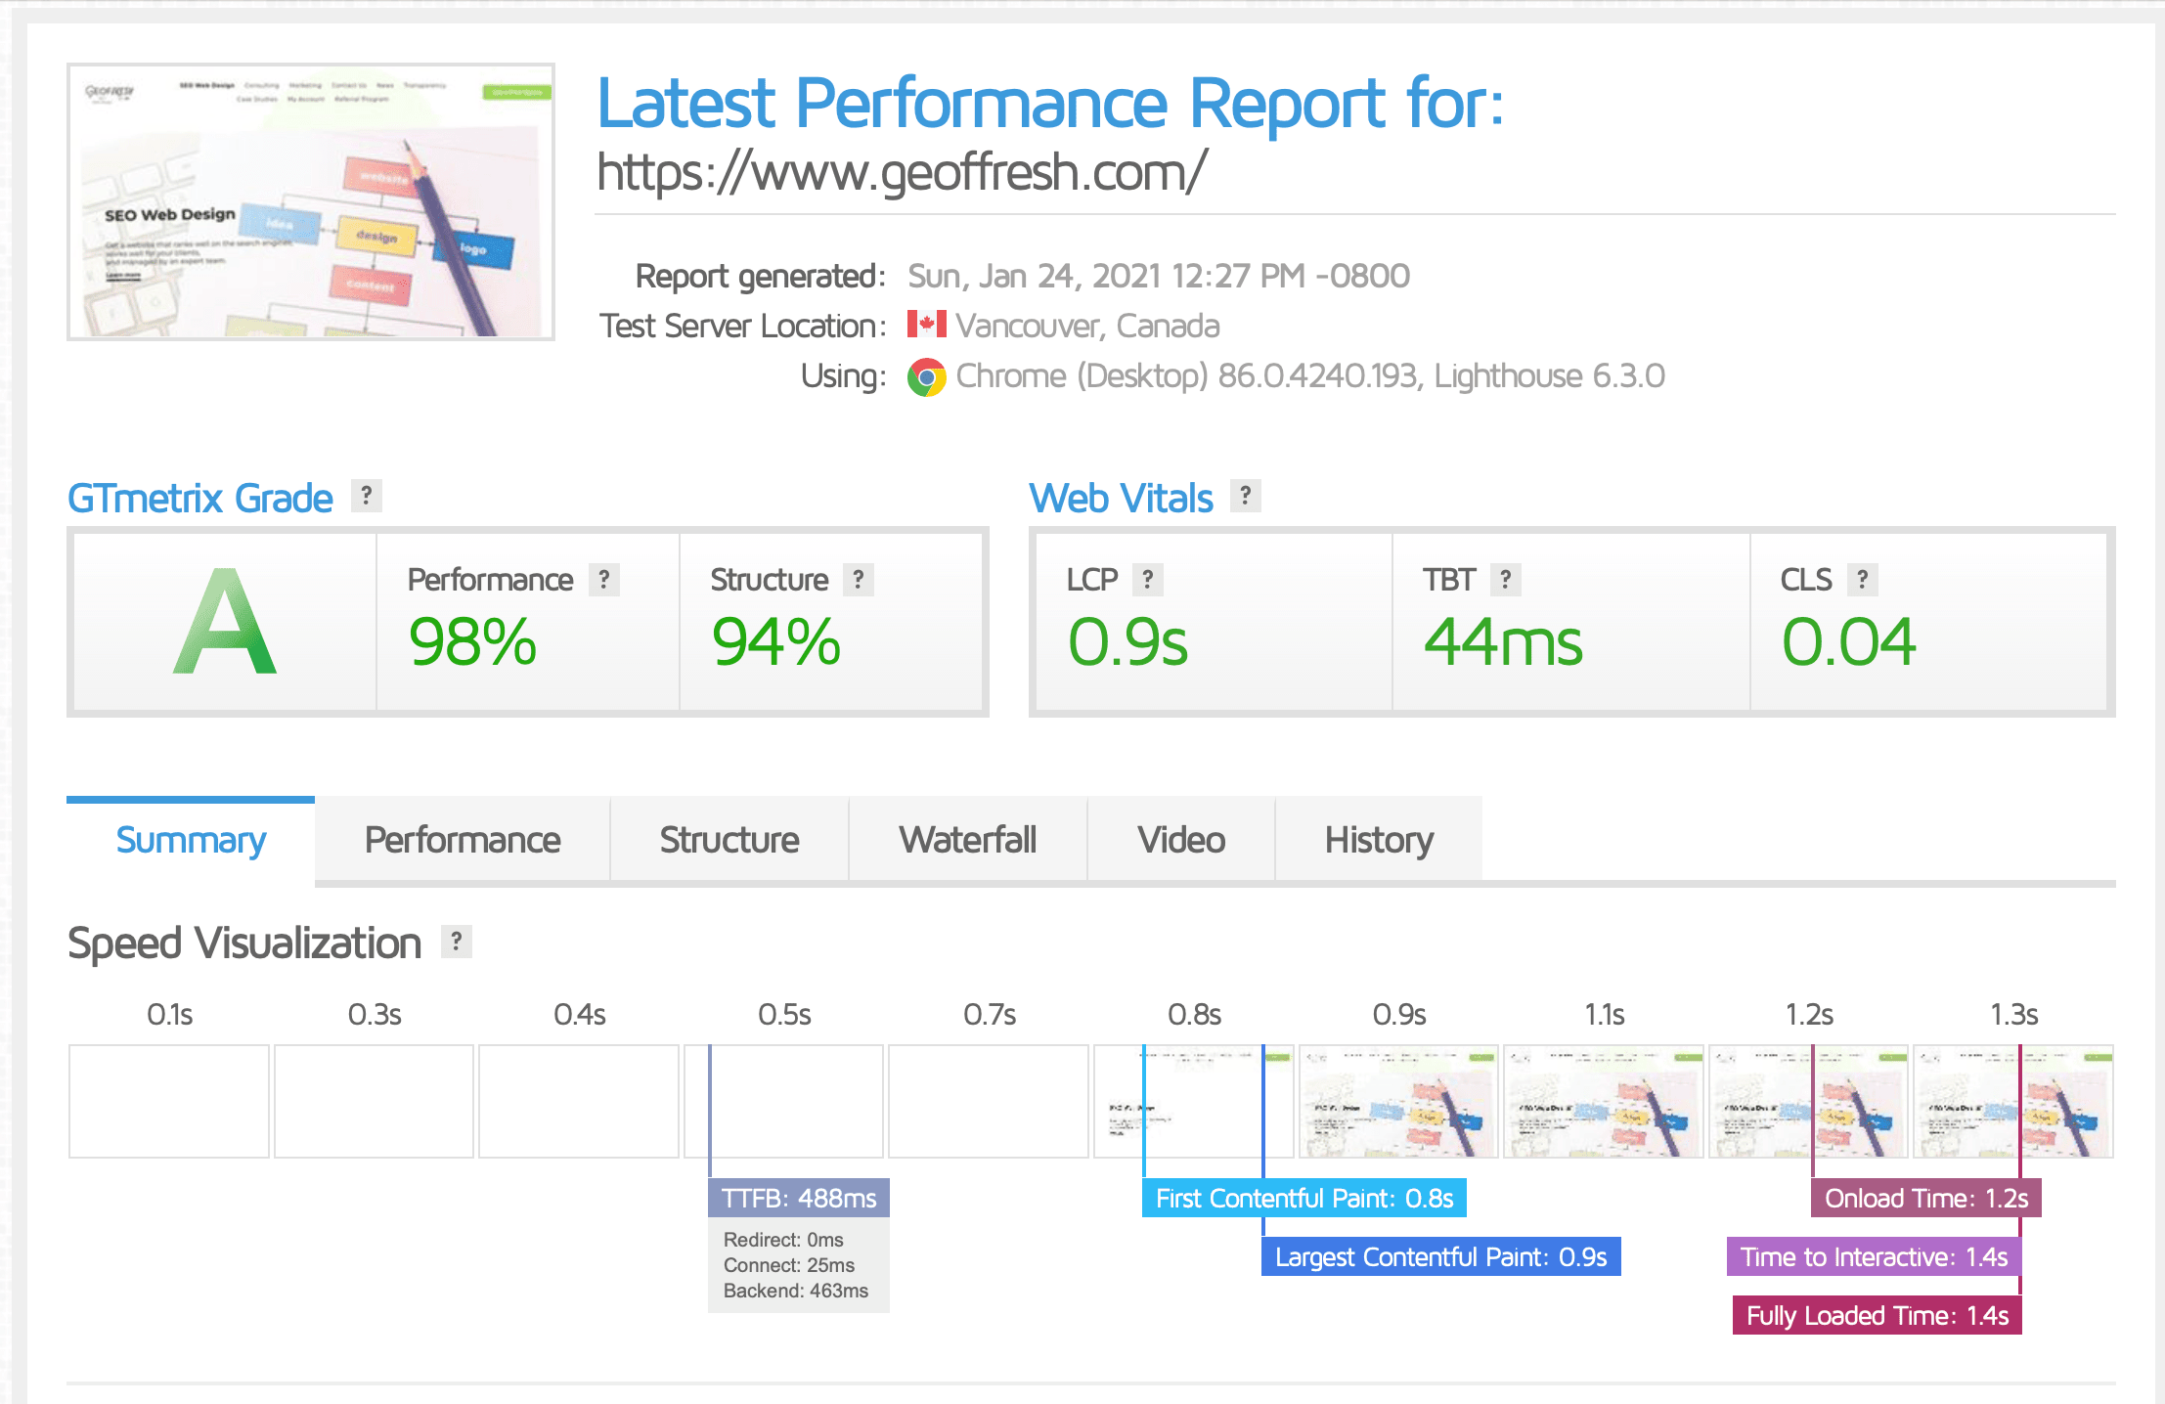This screenshot has width=2165, height=1404.
Task: Open the CLS metric help icon
Action: (1862, 579)
